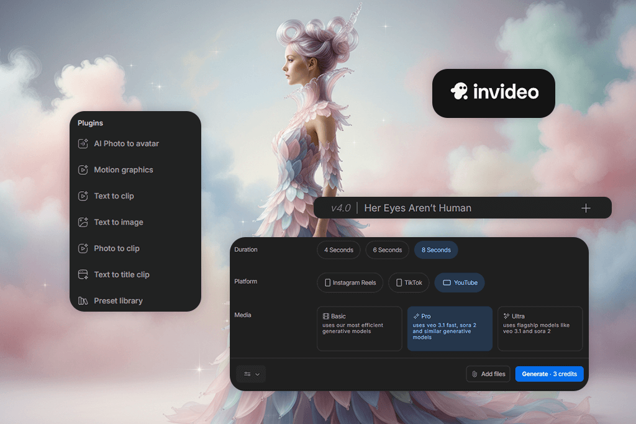
Task: Select Instagram Reels as platform
Action: coord(350,283)
